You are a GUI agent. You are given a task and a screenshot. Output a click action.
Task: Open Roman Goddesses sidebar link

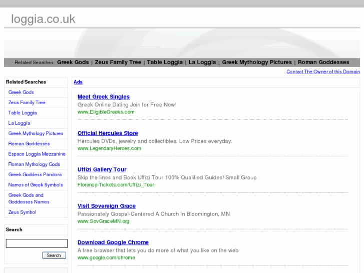(x=29, y=144)
